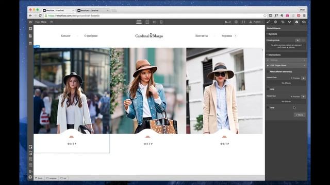The image size is (330, 185).
Task: Click the Корзина nav link
Action: [x=227, y=36]
